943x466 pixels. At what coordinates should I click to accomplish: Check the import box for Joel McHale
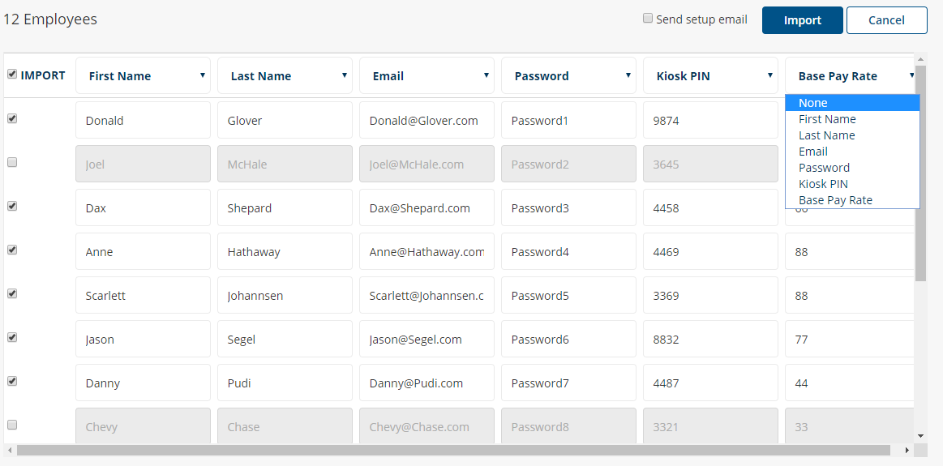click(12, 162)
